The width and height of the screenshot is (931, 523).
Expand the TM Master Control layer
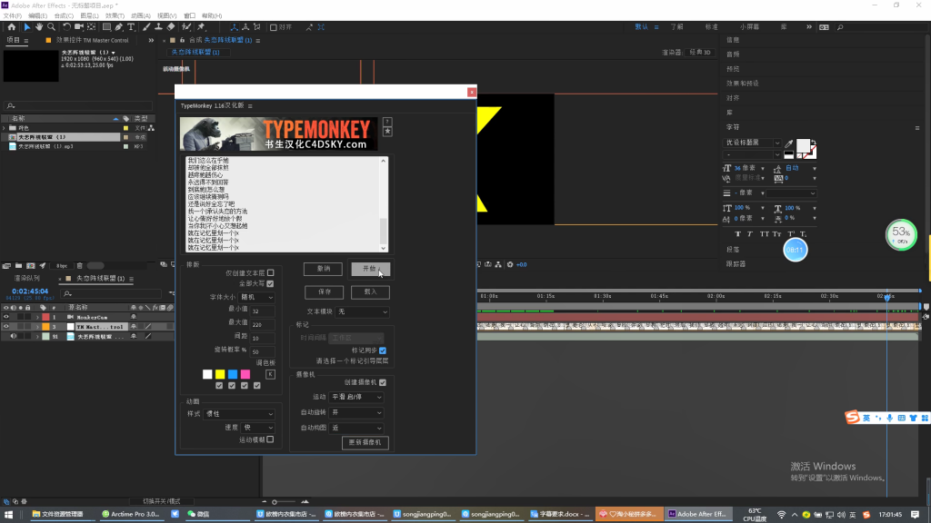[x=37, y=327]
